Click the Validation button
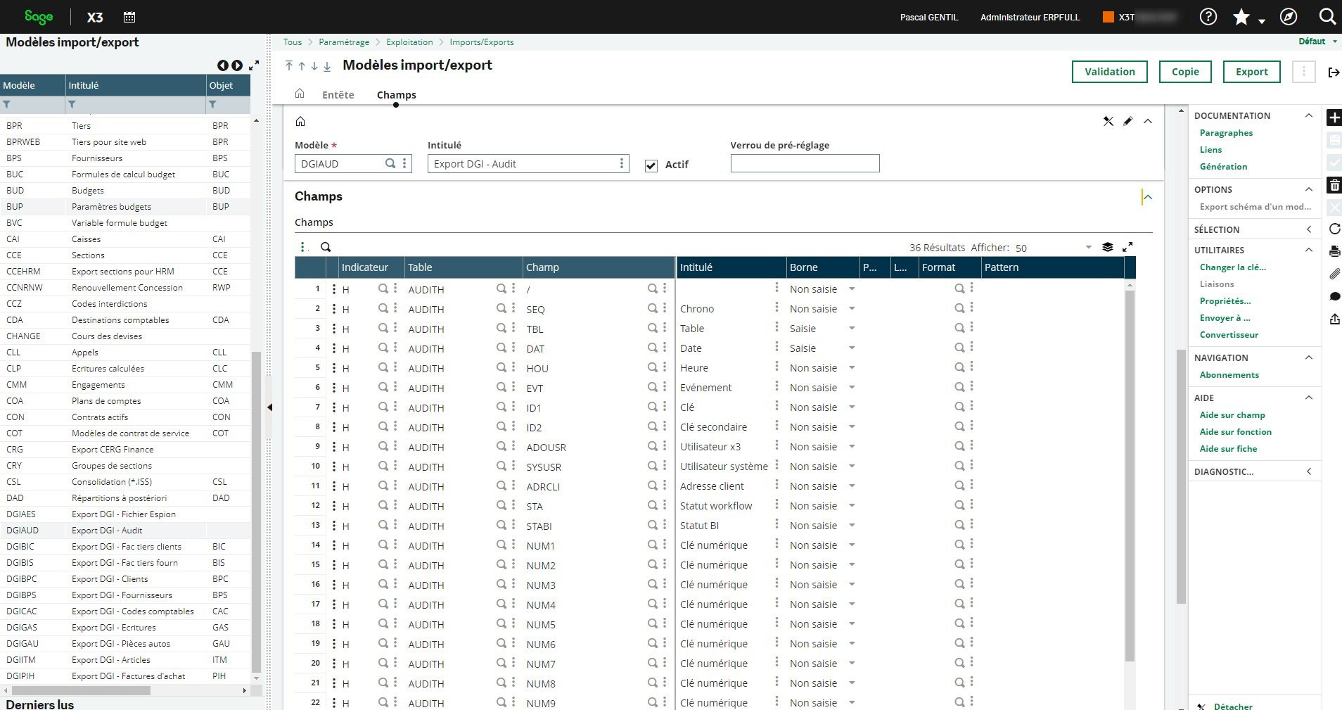Screen dimensions: 1342x710 [x=1108, y=71]
